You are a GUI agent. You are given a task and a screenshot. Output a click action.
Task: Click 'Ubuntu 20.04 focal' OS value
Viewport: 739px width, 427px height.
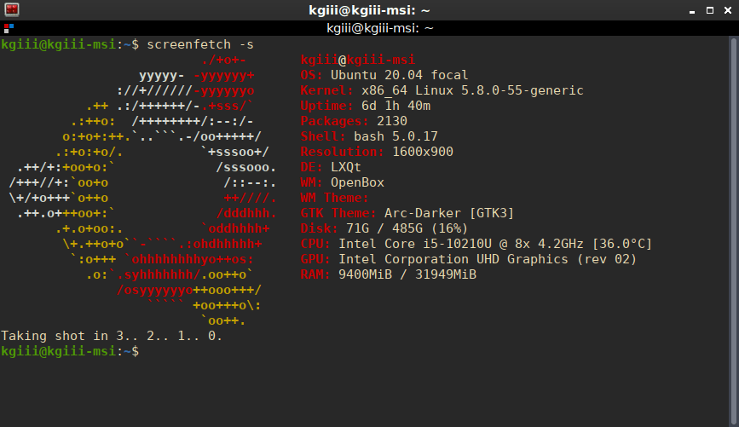[400, 75]
